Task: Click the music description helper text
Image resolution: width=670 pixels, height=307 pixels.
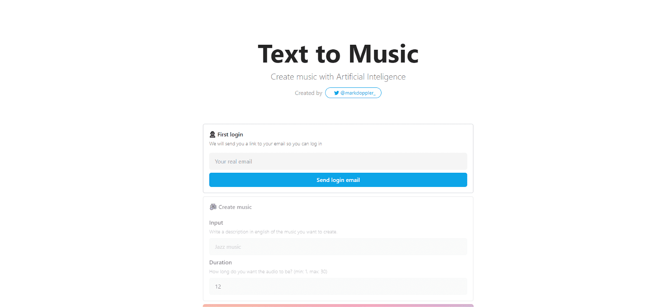Action: [273, 231]
